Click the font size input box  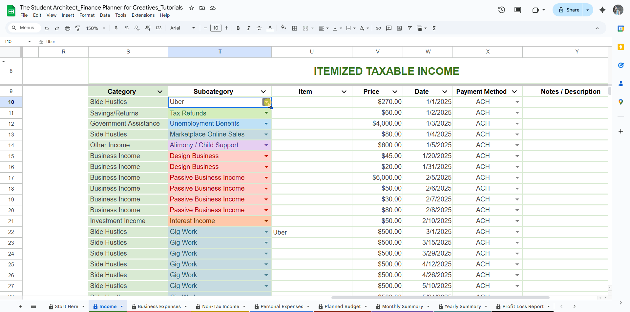pyautogui.click(x=216, y=28)
